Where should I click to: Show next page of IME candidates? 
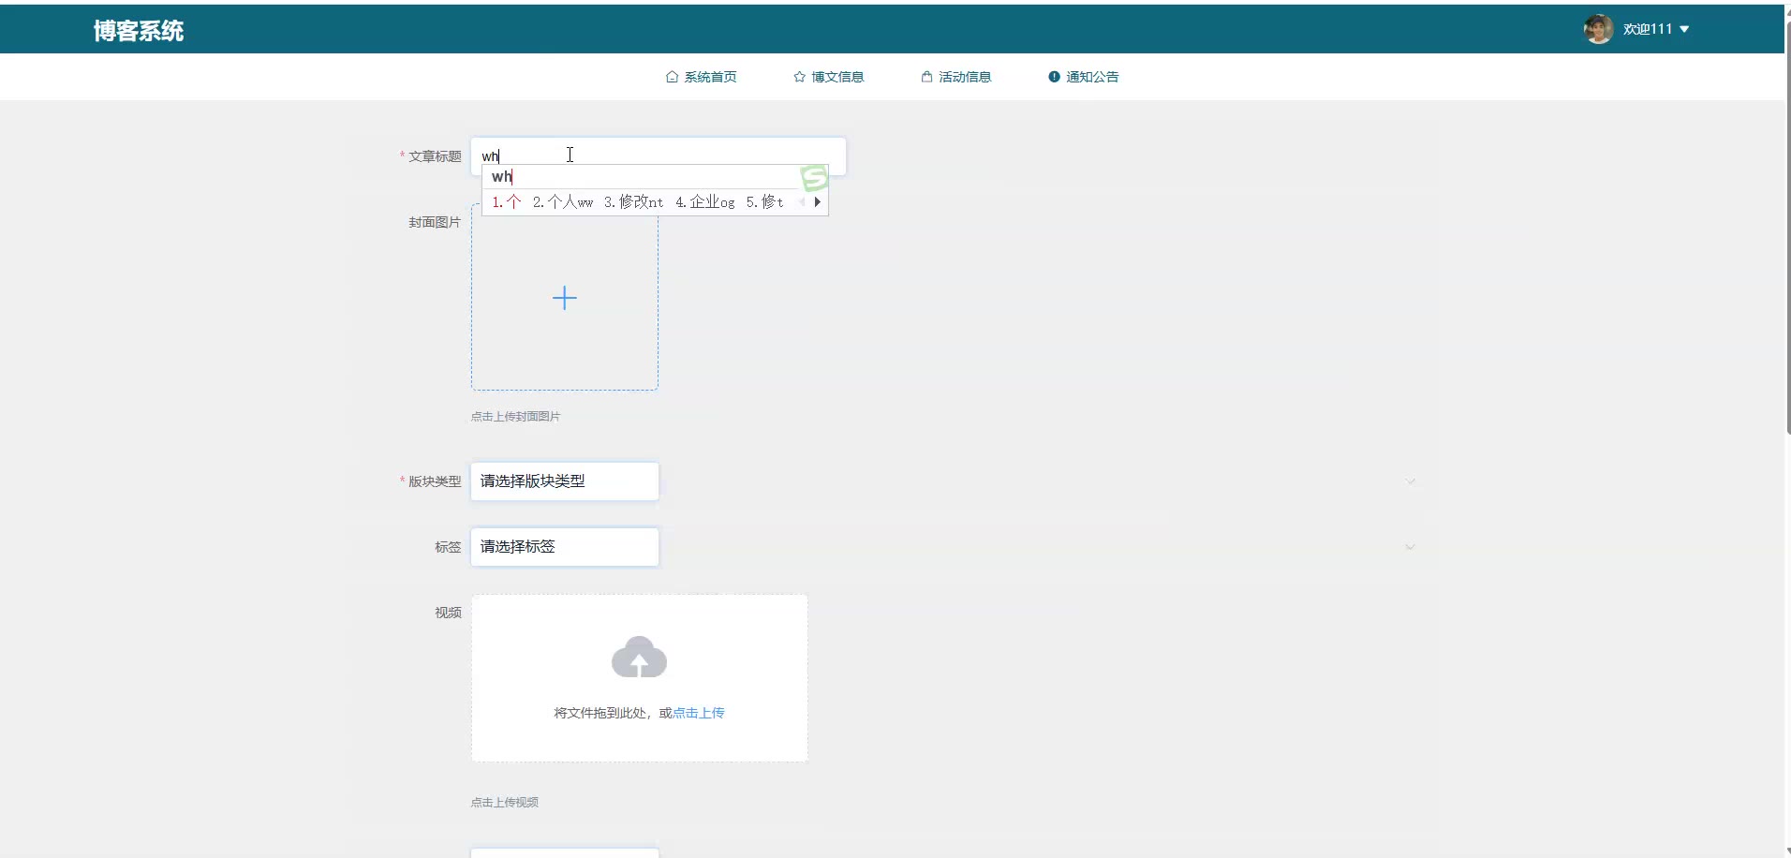818,202
